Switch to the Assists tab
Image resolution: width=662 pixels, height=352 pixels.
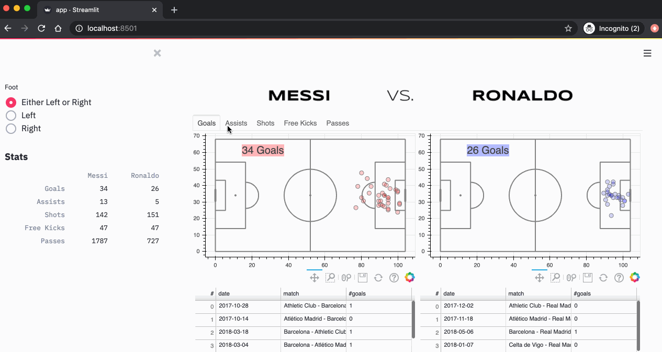(x=236, y=123)
